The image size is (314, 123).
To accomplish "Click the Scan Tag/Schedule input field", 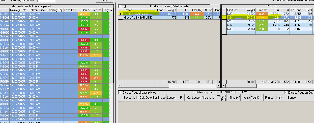I will [x=46, y=1].
